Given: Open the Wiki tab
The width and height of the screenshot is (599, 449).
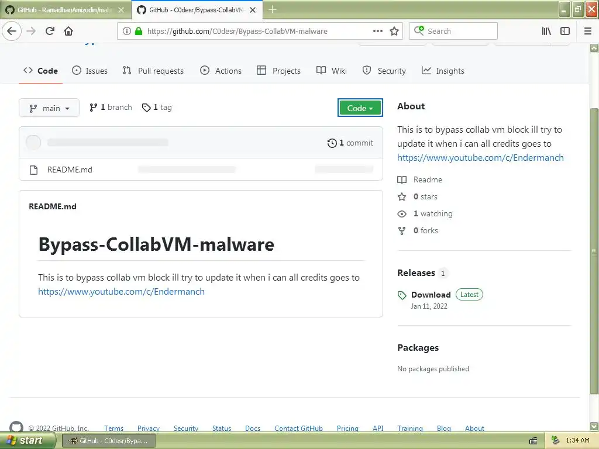Looking at the screenshot, I should [332, 71].
